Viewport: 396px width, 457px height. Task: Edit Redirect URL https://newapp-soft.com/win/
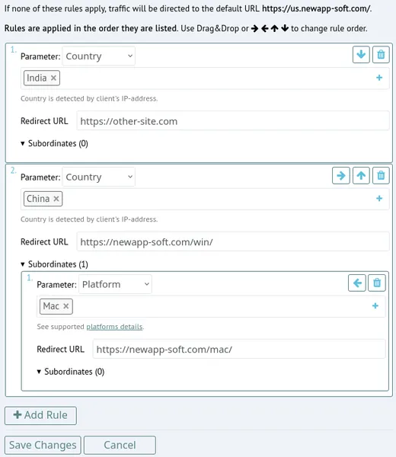point(233,242)
